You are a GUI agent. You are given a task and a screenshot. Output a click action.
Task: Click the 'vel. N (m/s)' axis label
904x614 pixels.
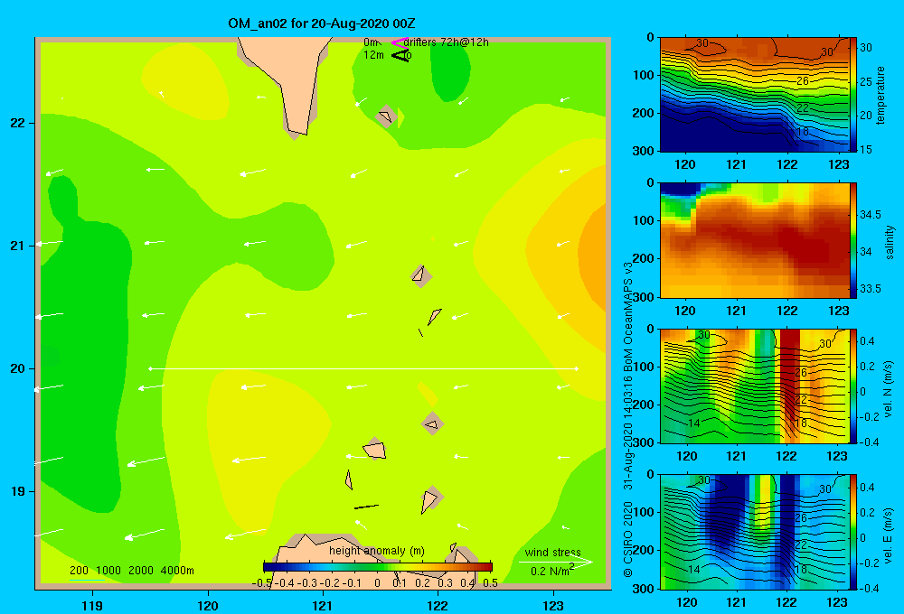[x=889, y=389]
